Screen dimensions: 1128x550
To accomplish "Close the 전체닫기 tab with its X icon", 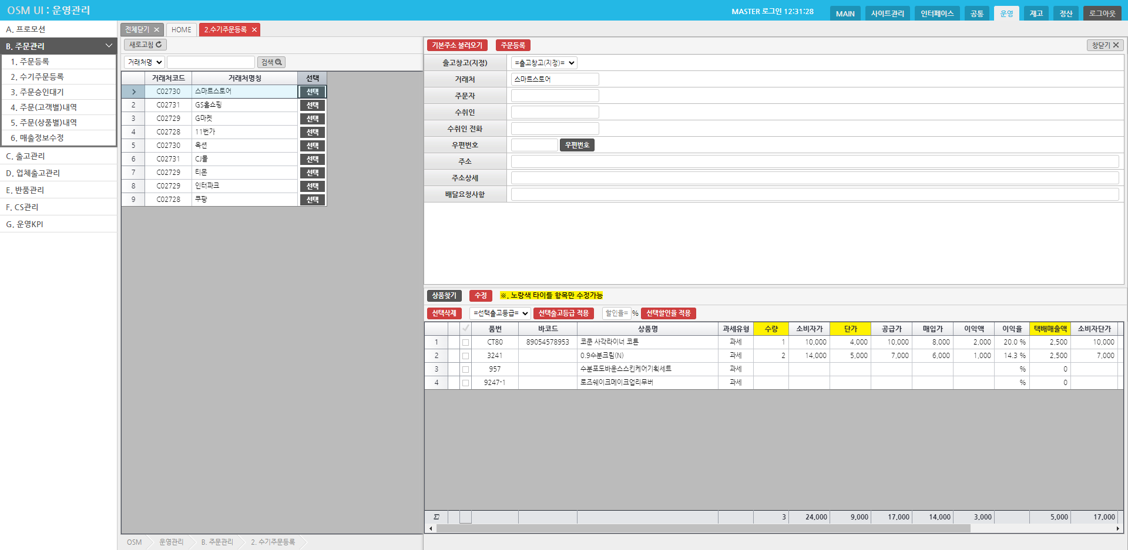I will coord(156,30).
